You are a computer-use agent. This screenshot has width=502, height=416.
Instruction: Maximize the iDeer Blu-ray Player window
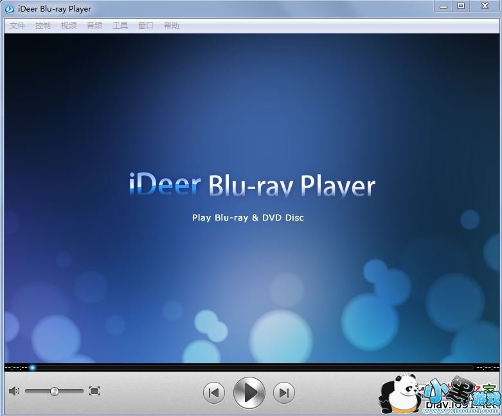461,6
